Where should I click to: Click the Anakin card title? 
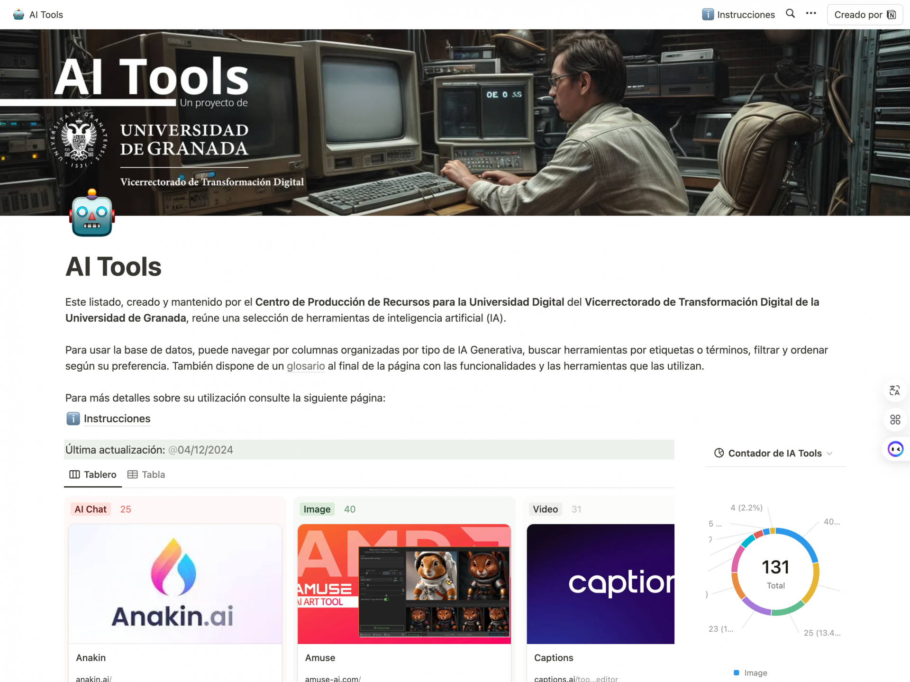click(x=91, y=658)
